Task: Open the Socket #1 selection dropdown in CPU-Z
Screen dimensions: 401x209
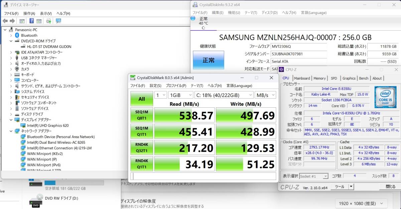Action: tap(313, 176)
